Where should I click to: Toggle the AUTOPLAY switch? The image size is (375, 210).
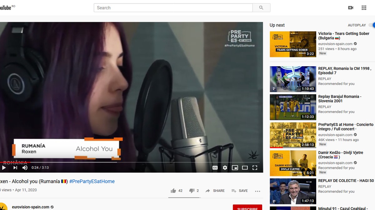[372, 25]
